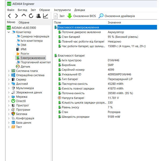This screenshot has width=161, height=161.
Task: Go forward with the right arrow toolbar icon
Action: coord(16,16)
